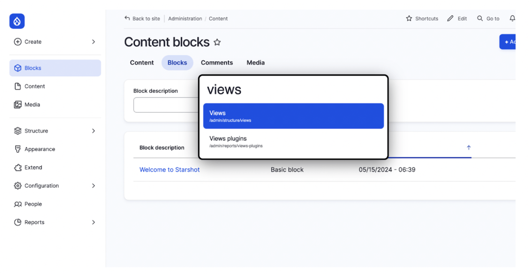Expand the Create menu chevron
Image resolution: width=529 pixels, height=274 pixels.
[94, 42]
